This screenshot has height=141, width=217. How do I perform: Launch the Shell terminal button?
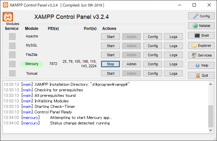[x=201, y=35]
